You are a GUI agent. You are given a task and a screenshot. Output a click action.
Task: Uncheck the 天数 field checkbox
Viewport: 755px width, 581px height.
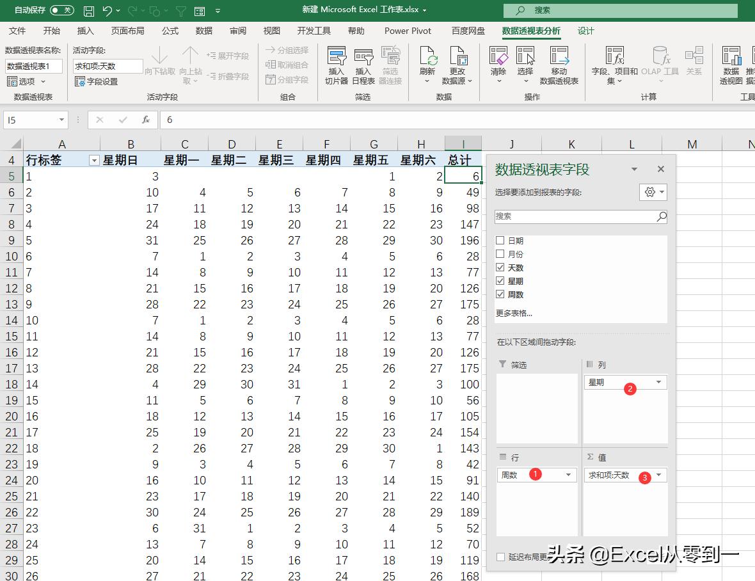pos(502,267)
